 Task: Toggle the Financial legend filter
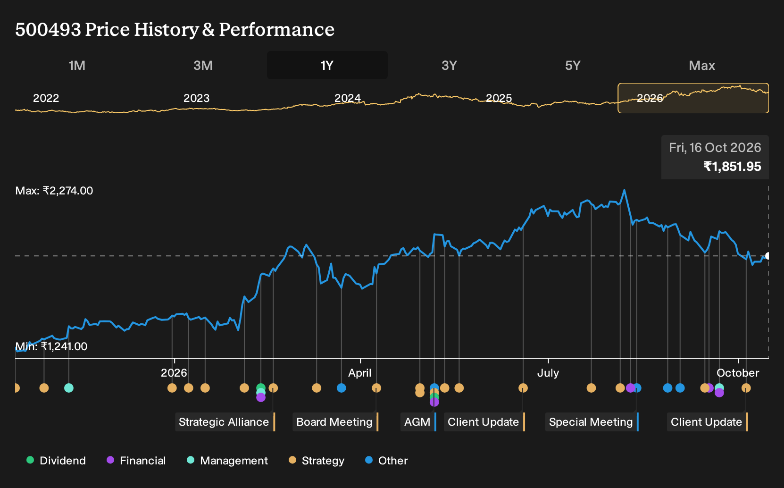136,460
